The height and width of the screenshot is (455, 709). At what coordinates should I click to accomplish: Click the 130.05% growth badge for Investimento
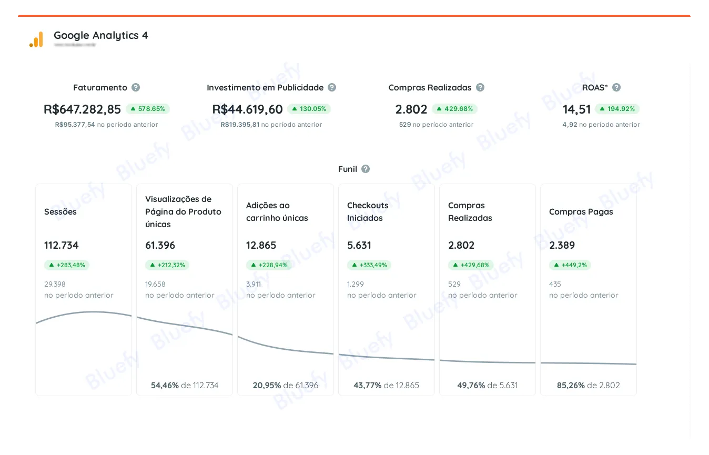pyautogui.click(x=309, y=109)
